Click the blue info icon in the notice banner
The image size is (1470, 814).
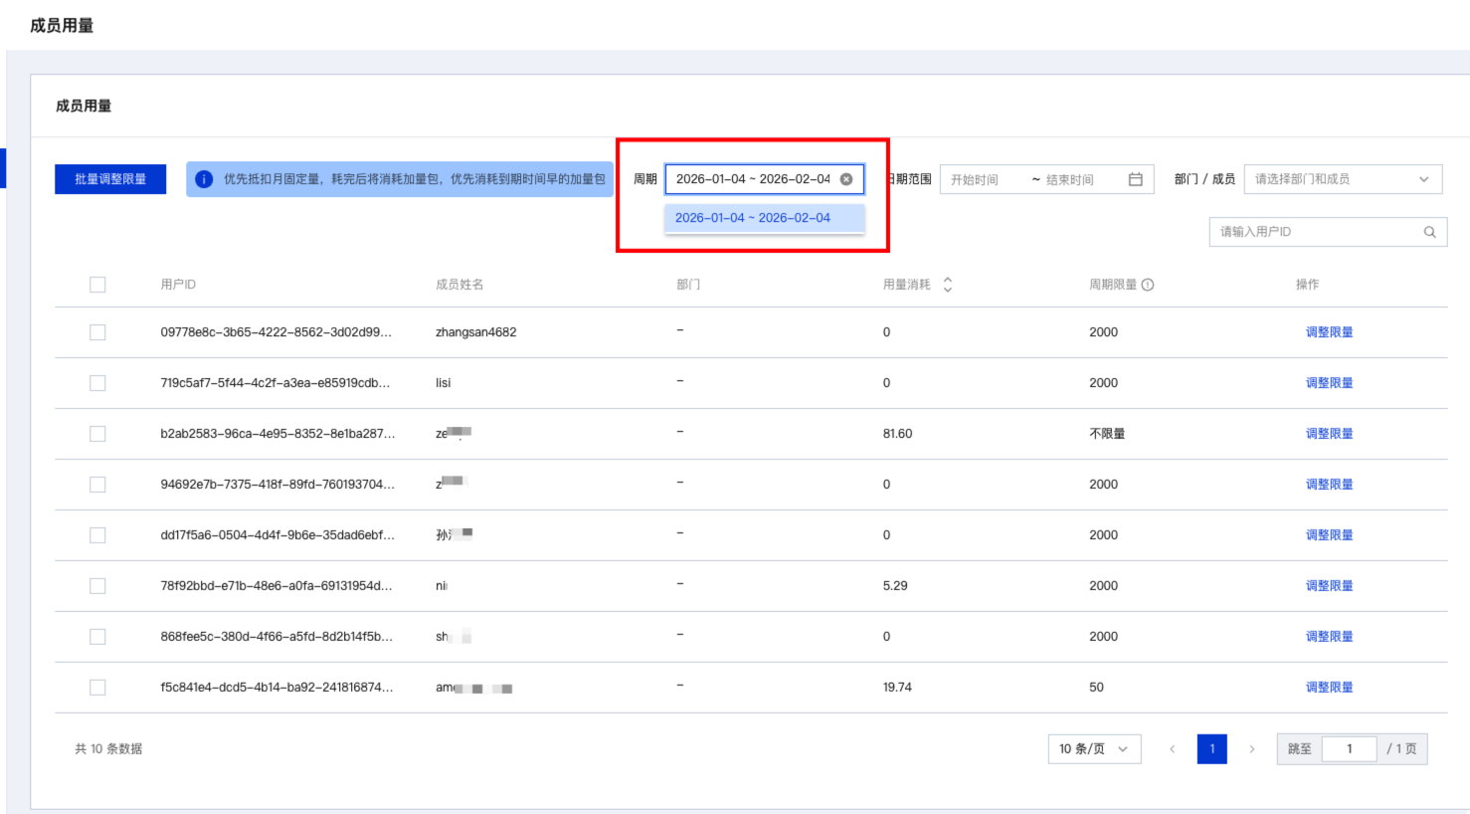[x=204, y=179]
